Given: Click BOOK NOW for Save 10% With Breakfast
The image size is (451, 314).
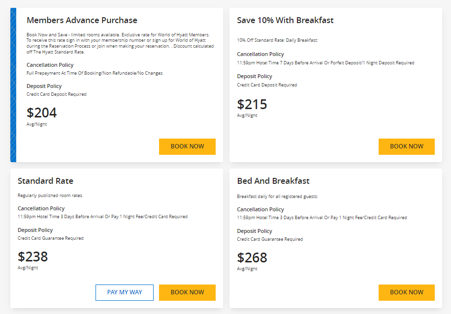Looking at the screenshot, I should (407, 146).
